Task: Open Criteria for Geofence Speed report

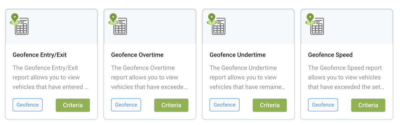Action: (x=368, y=105)
